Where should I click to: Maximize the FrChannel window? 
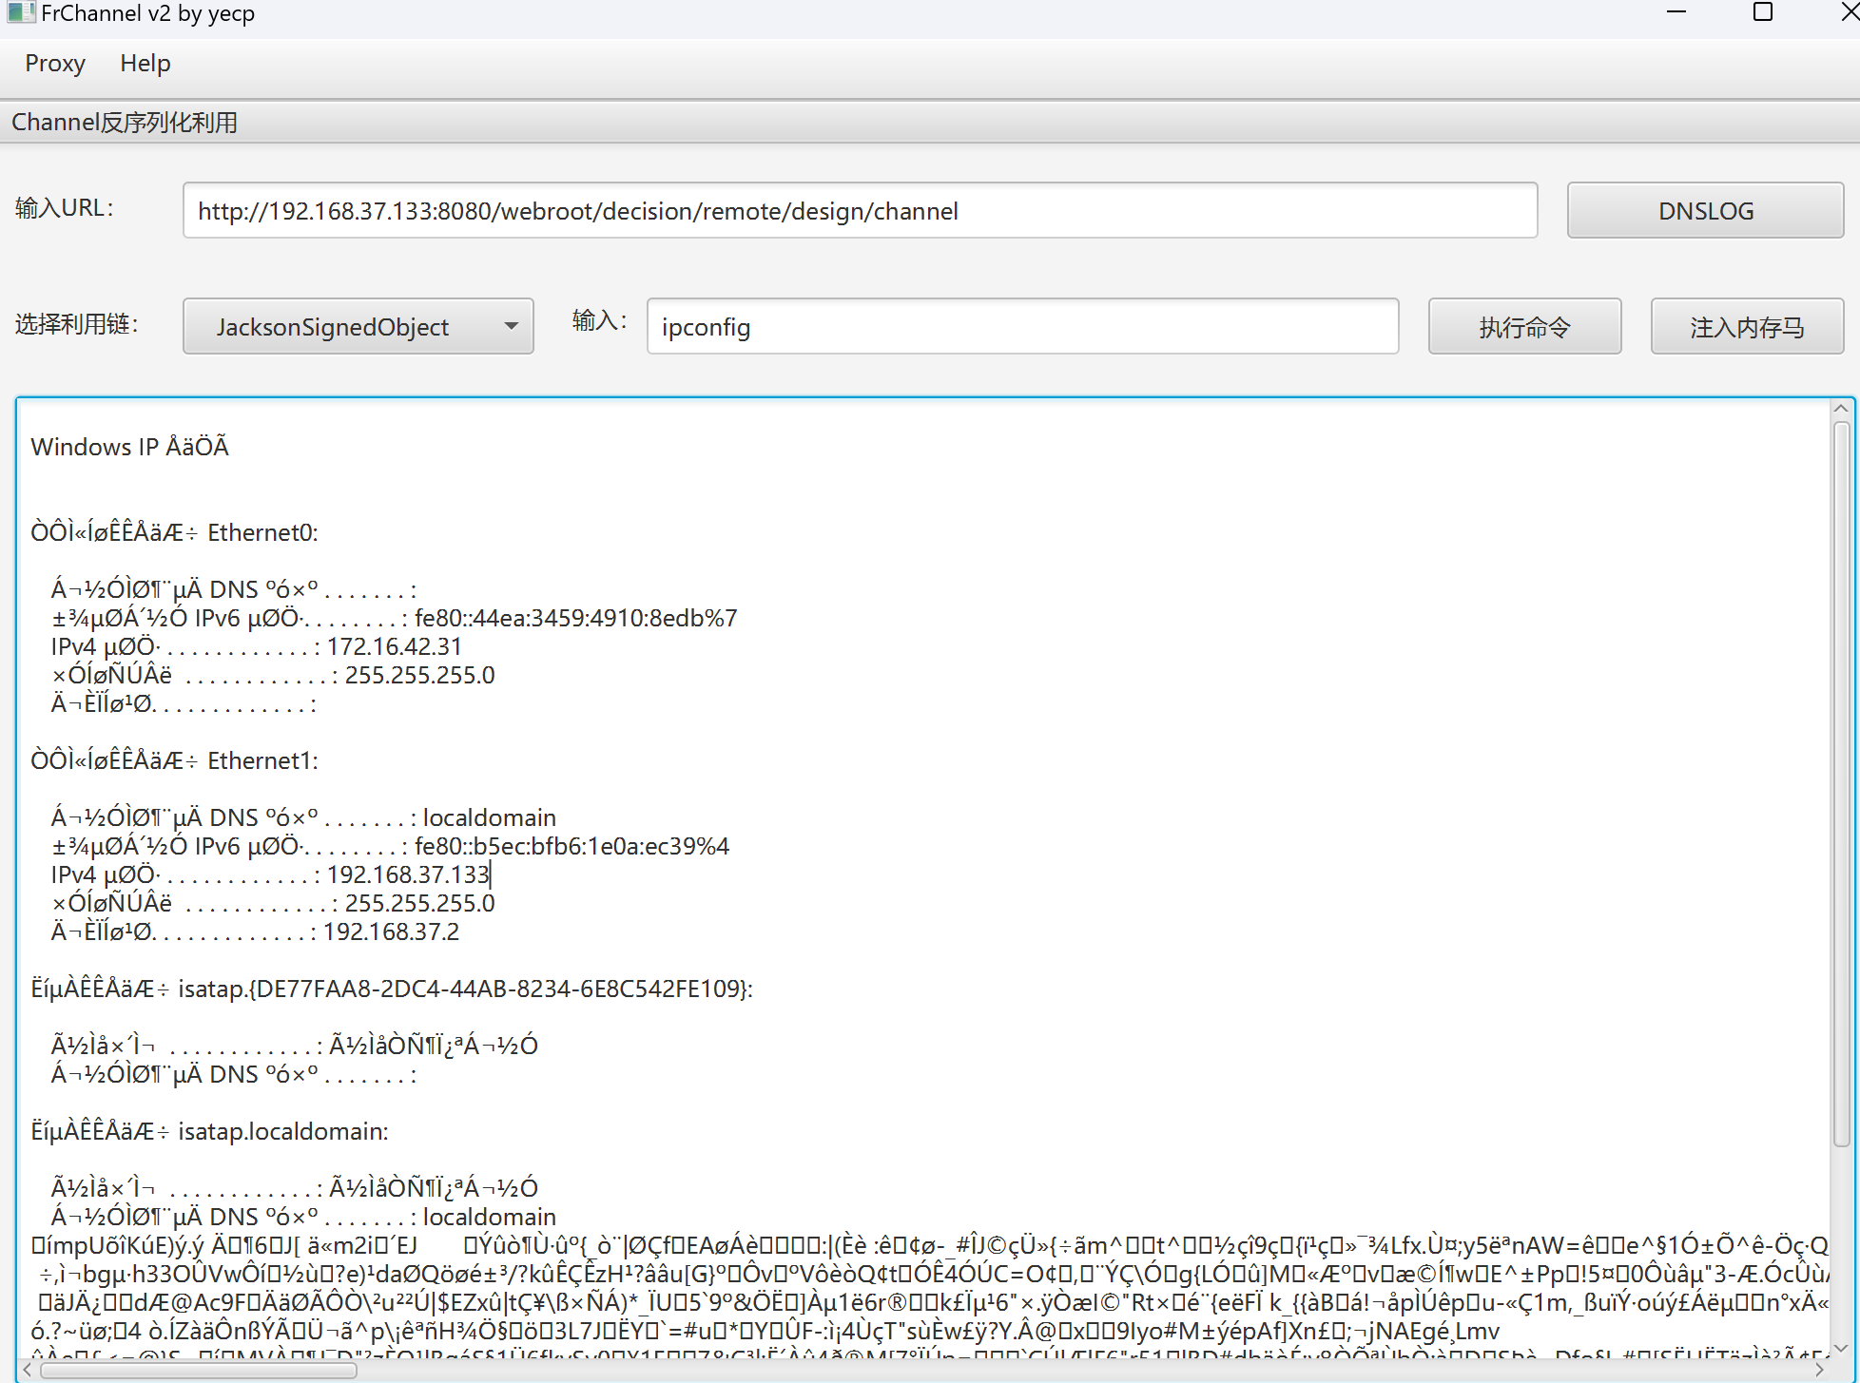tap(1762, 12)
